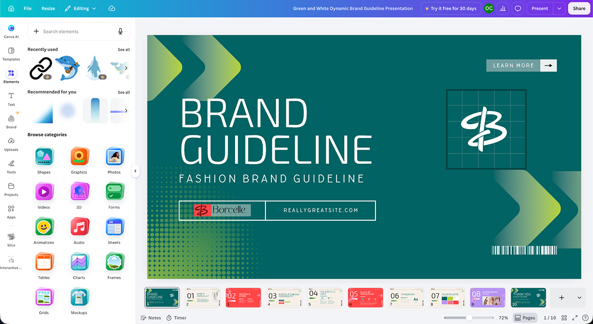Adjust the zoom slider handle
The width and height of the screenshot is (593, 324).
coord(469,318)
